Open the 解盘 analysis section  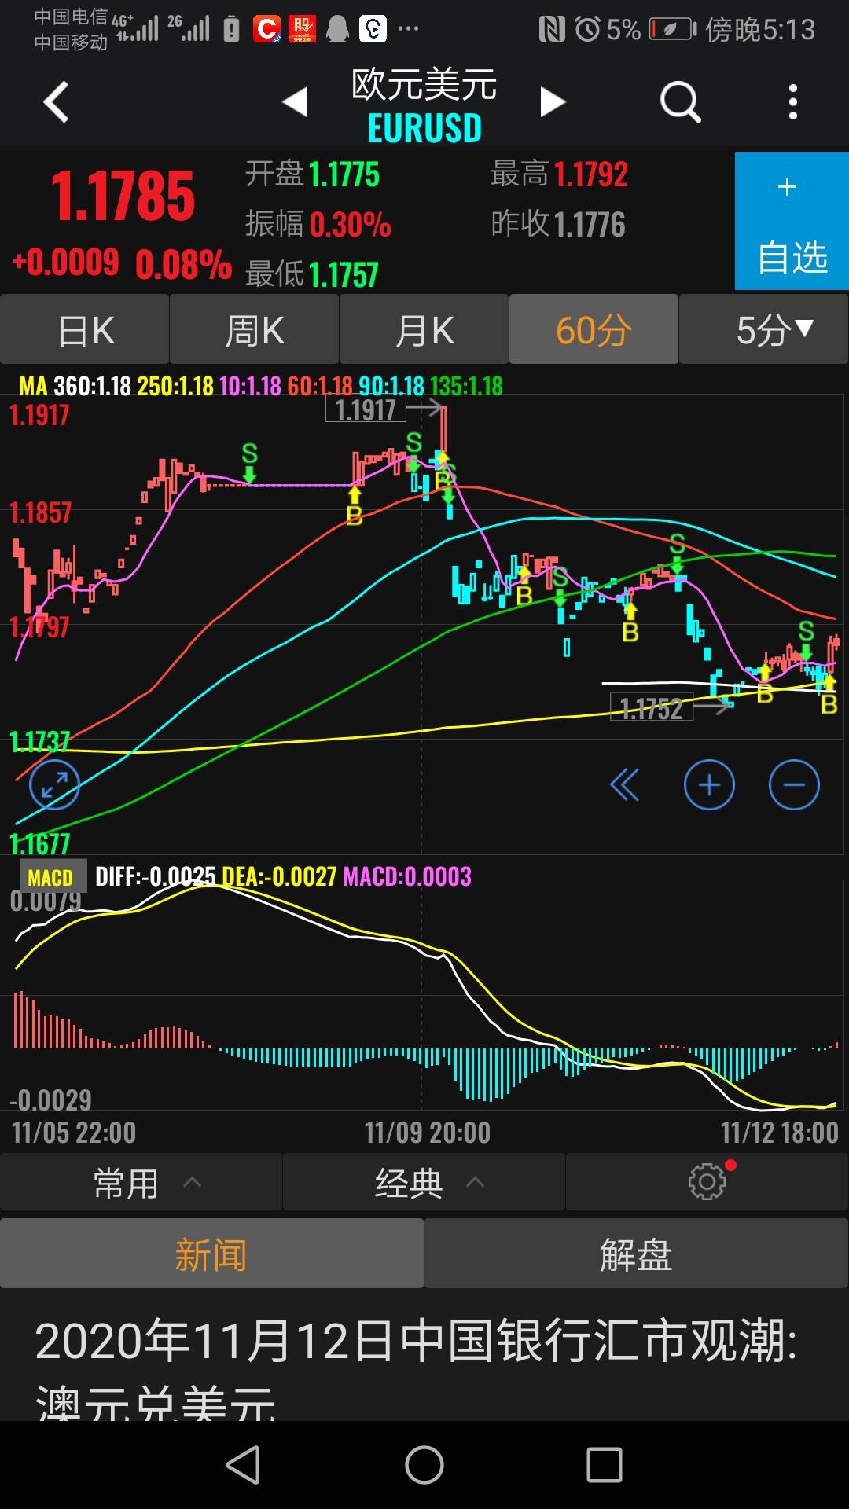click(636, 1254)
